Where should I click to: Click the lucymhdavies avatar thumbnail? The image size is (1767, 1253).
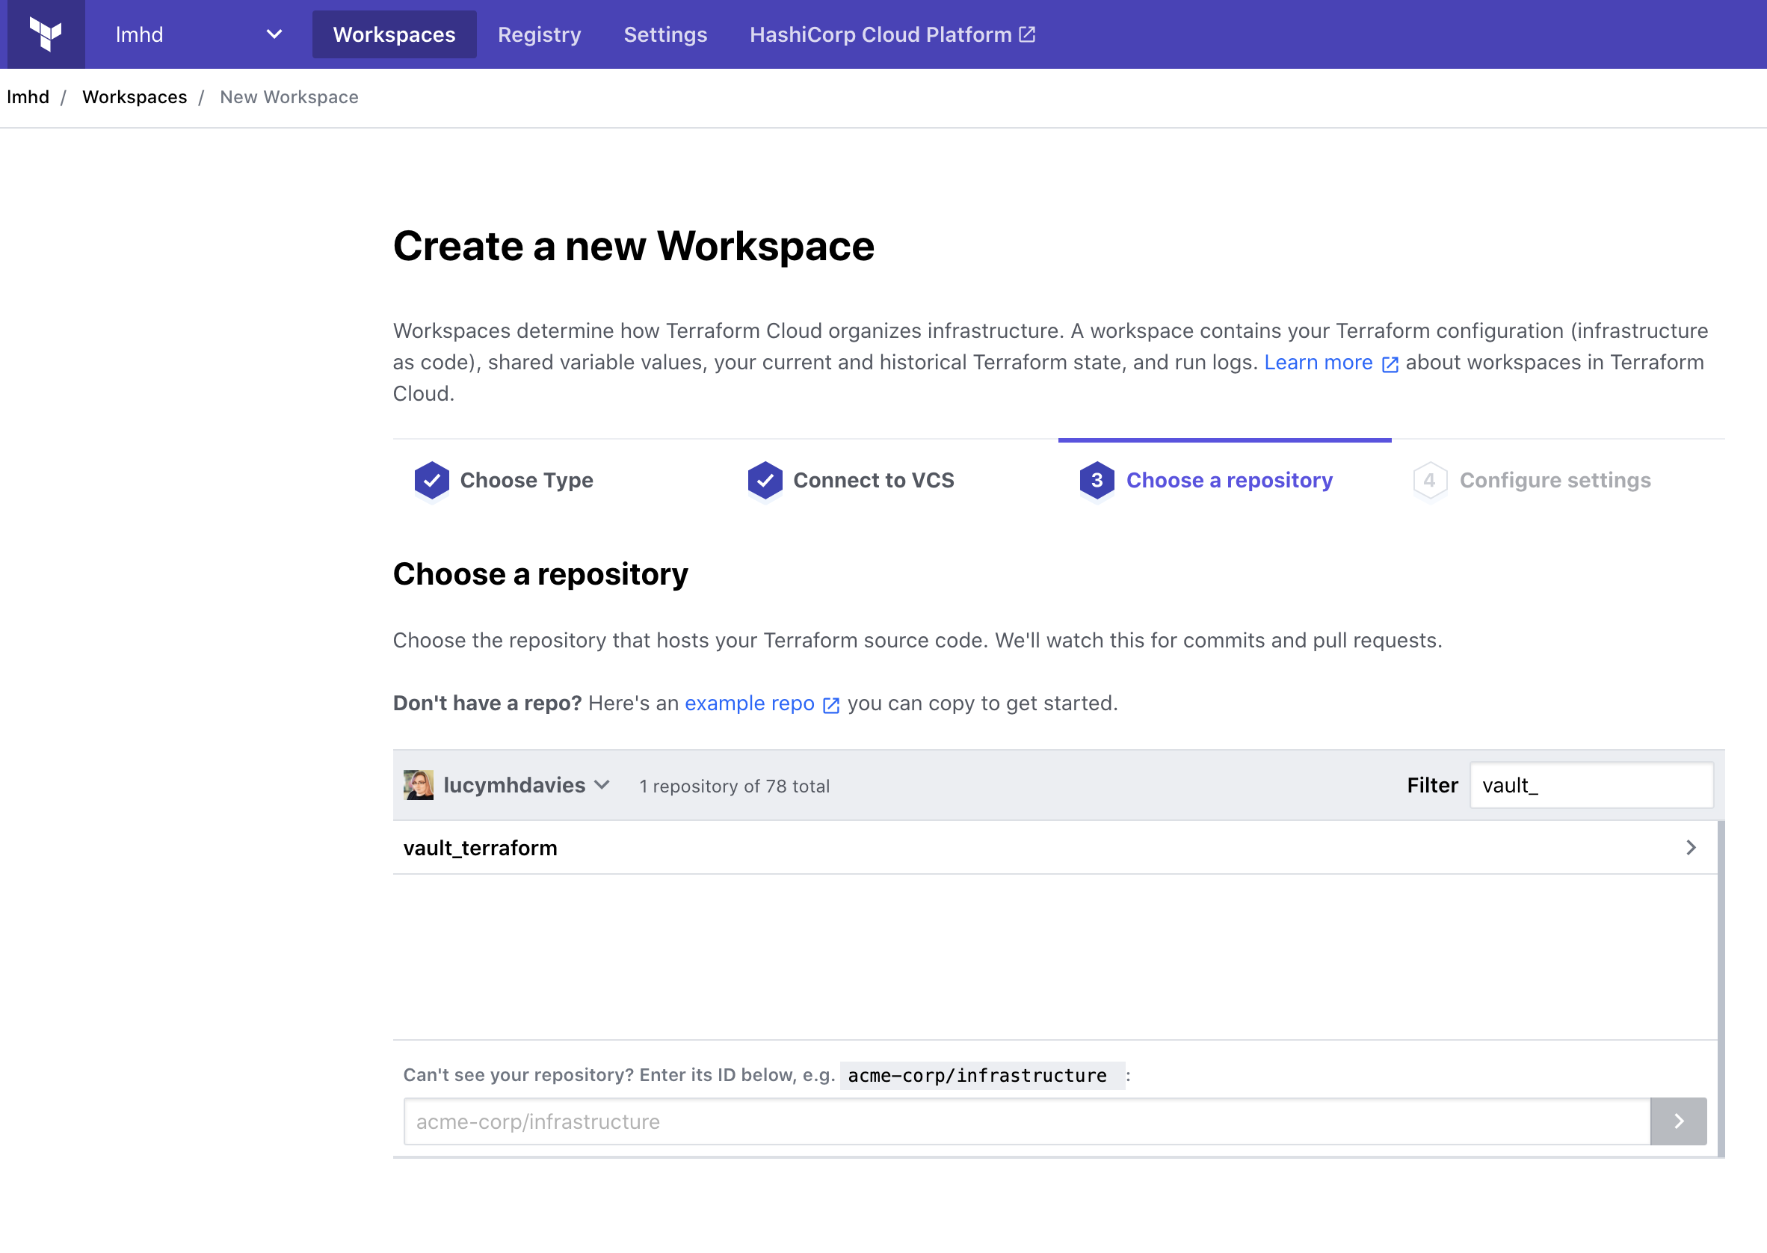[x=419, y=785]
